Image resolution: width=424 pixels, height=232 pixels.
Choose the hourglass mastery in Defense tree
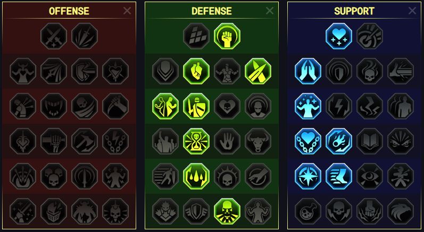coord(196,141)
